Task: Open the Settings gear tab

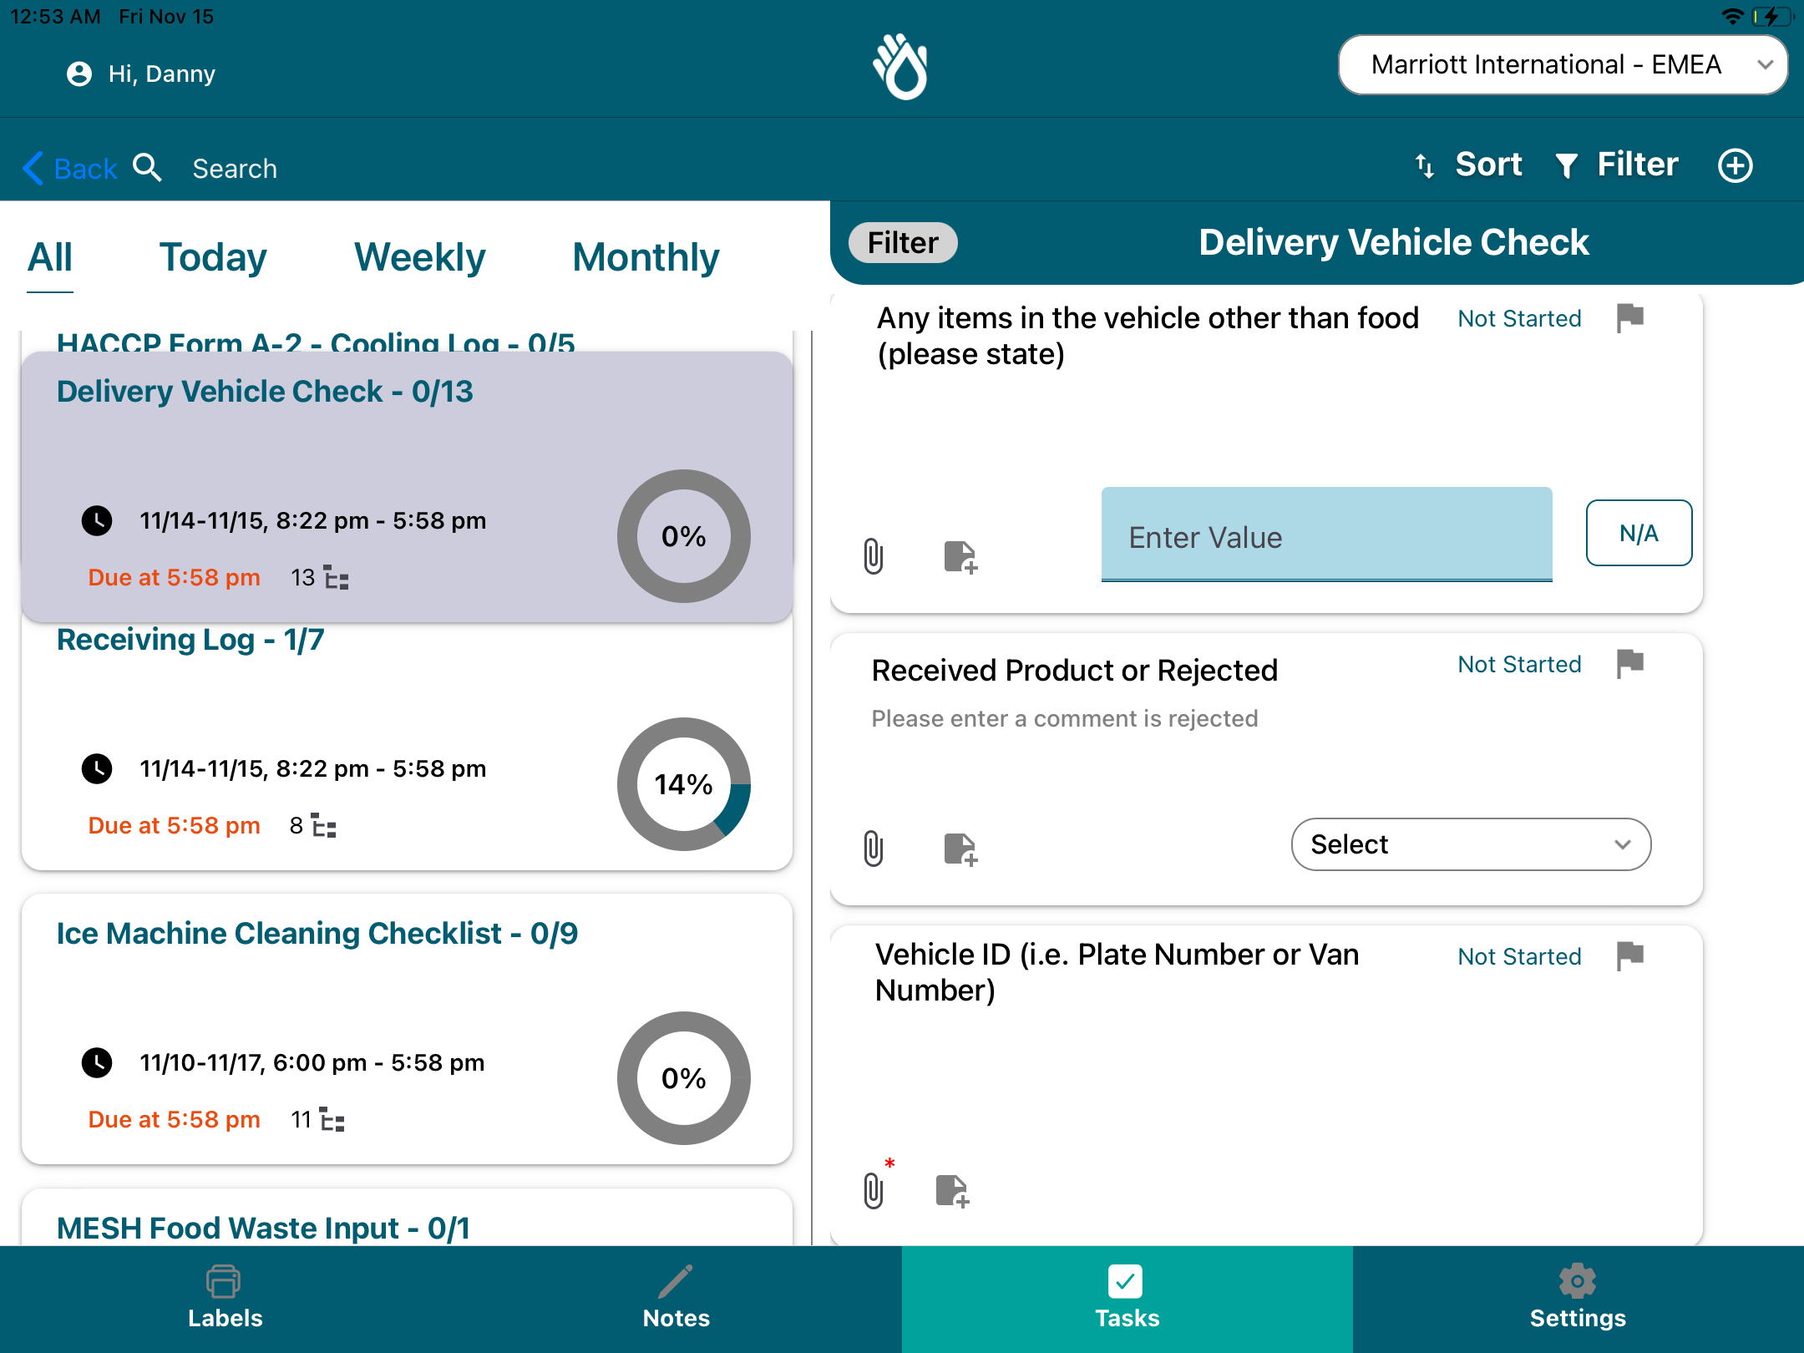Action: pyautogui.click(x=1577, y=1296)
